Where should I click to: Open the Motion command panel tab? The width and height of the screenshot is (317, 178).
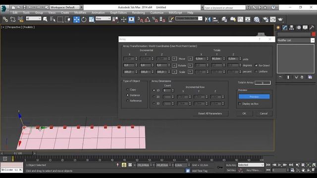coord(298,28)
